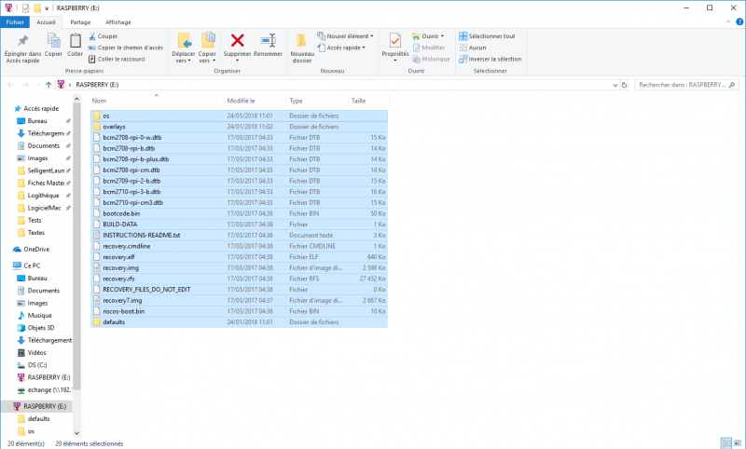Select Copier le chemin d'accès
746x449 pixels.
click(x=126, y=48)
